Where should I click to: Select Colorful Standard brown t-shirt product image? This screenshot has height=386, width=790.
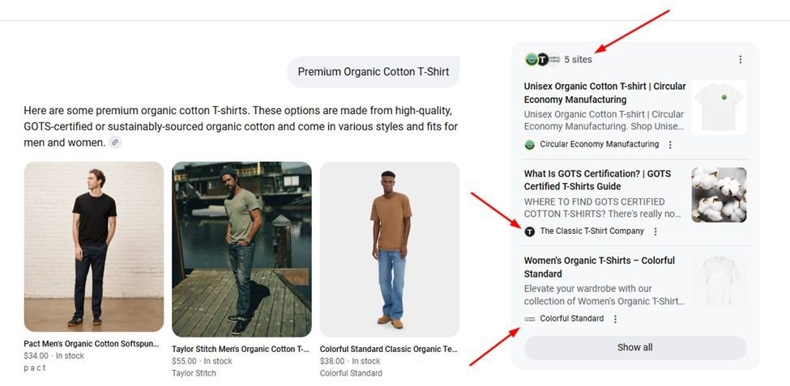point(390,249)
